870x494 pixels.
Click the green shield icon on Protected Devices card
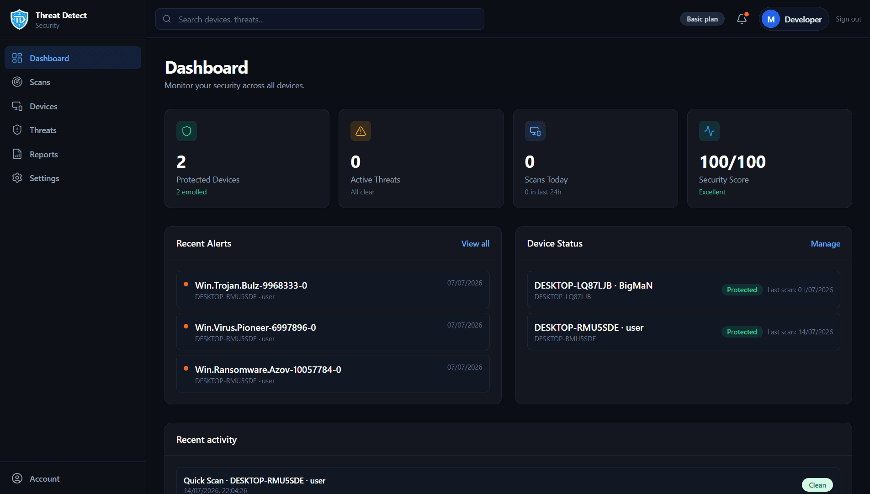186,131
